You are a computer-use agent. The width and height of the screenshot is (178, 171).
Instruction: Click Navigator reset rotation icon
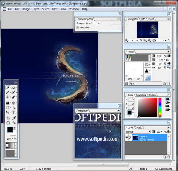154,40
